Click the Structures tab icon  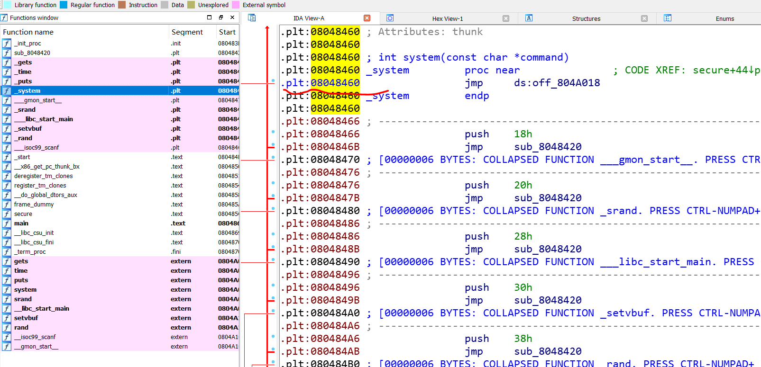pyautogui.click(x=529, y=18)
